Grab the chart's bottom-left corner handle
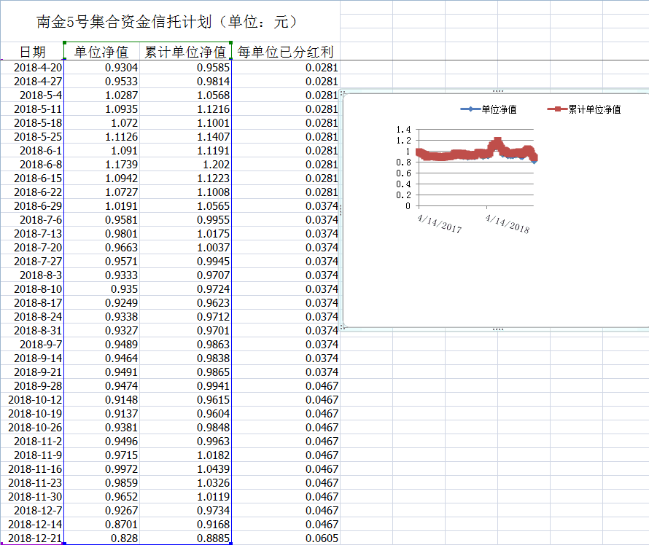Image resolution: width=649 pixels, height=545 pixels. [342, 327]
